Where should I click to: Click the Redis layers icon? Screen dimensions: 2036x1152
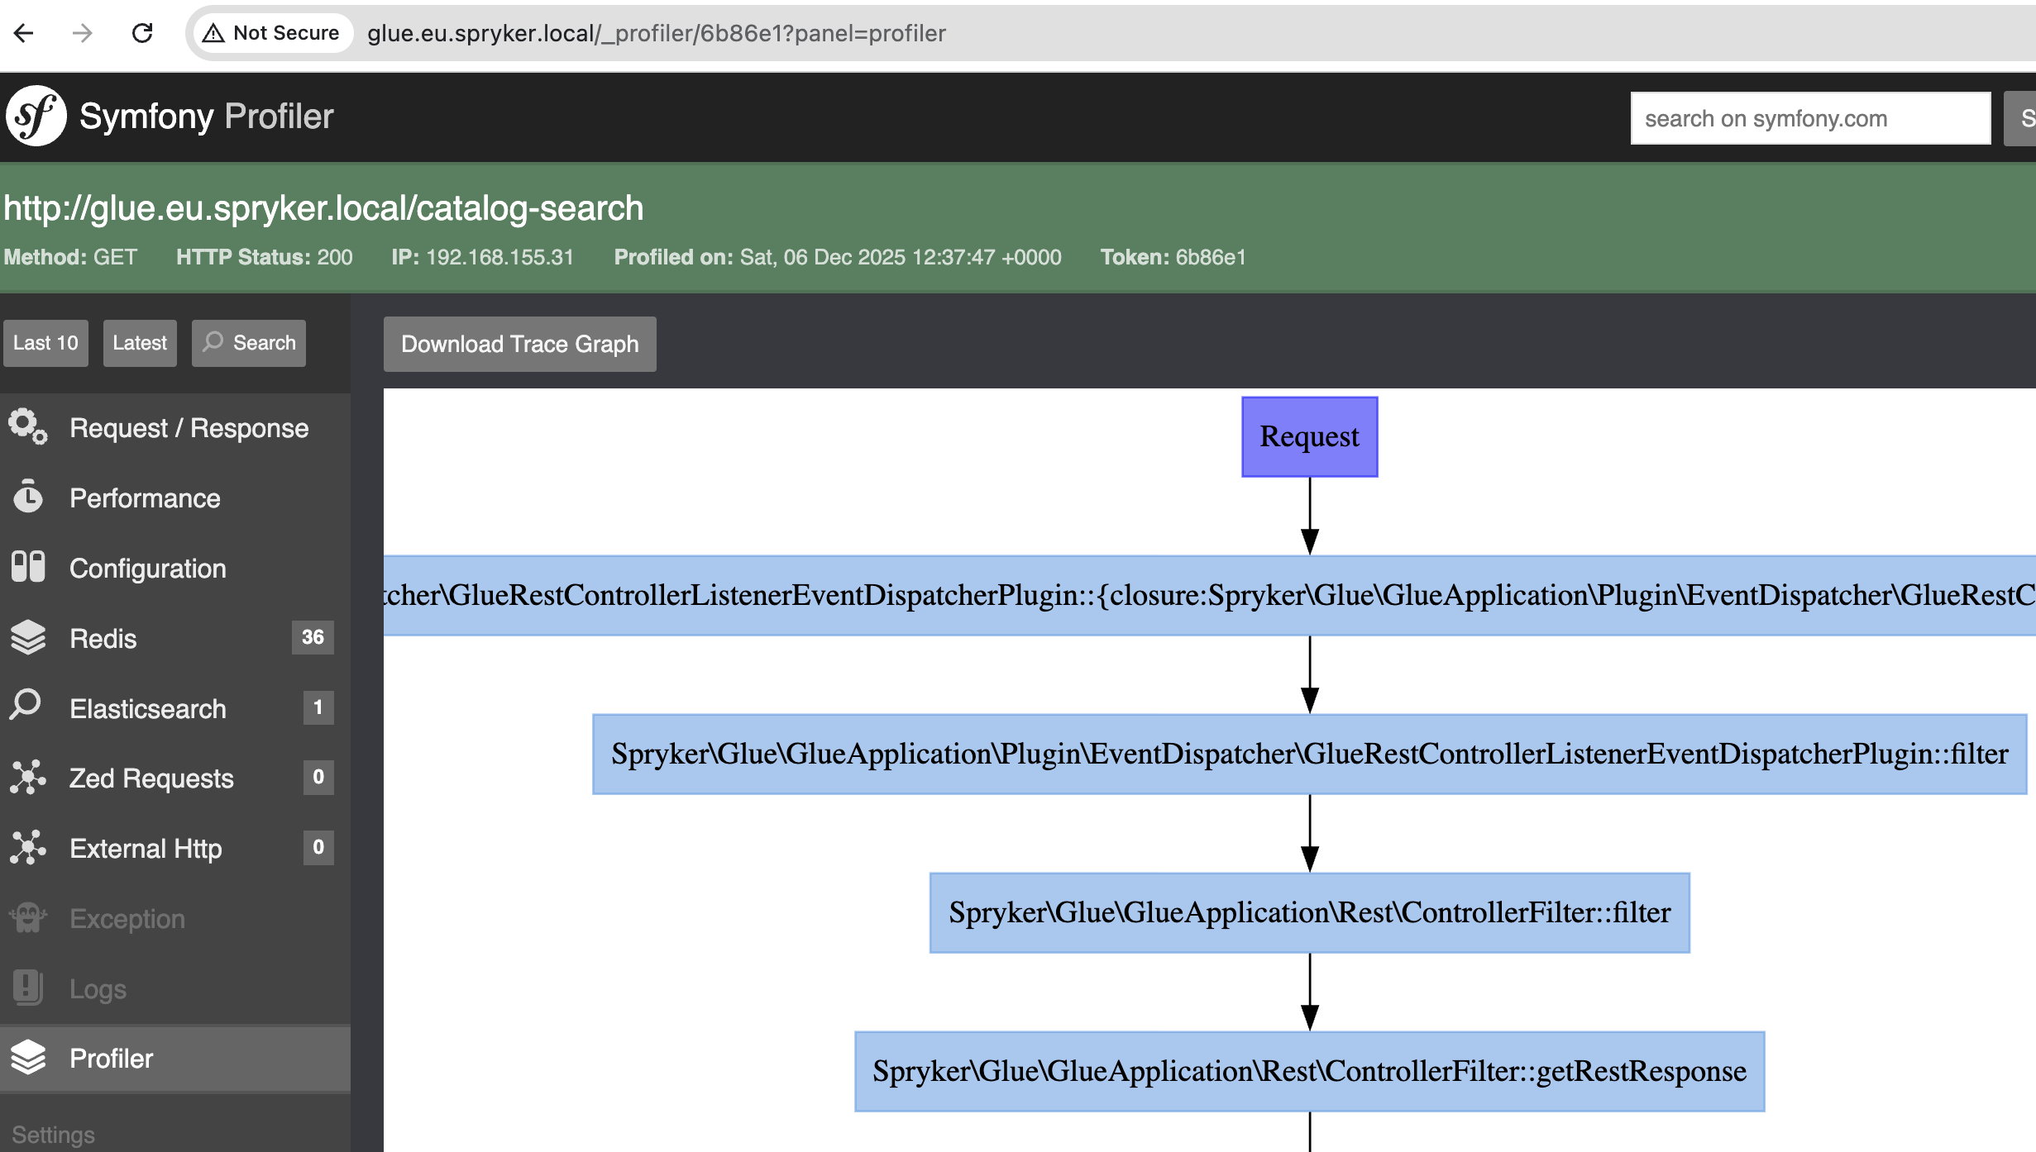point(27,637)
